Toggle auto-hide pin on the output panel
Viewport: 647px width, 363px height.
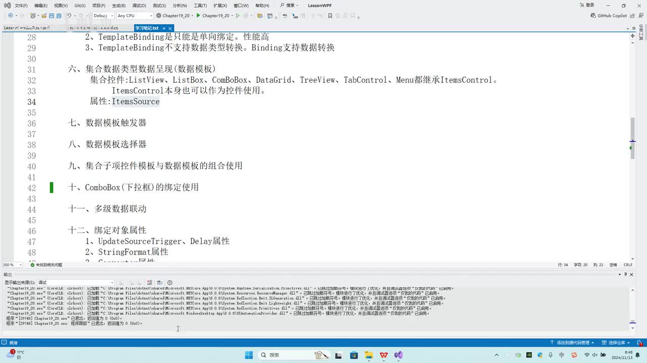626,274
